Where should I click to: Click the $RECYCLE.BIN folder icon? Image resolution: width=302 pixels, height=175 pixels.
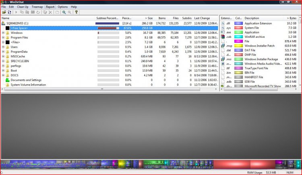8,61
